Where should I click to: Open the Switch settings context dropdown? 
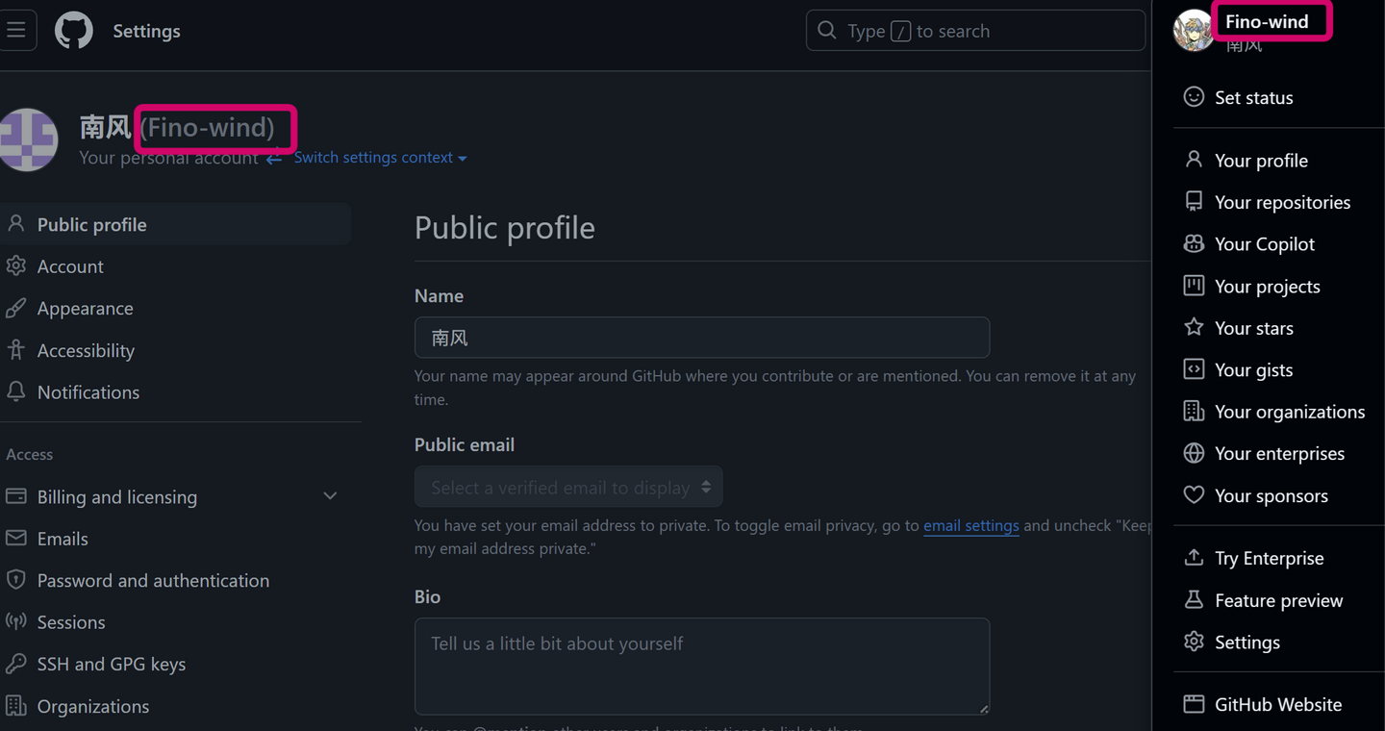pyautogui.click(x=380, y=157)
